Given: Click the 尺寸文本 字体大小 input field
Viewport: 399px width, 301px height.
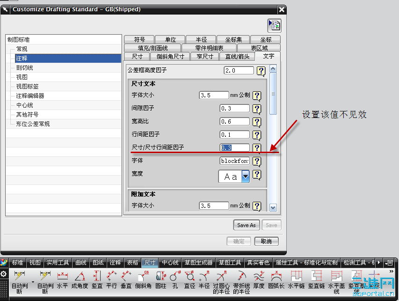Looking at the screenshot, I should pos(214,95).
